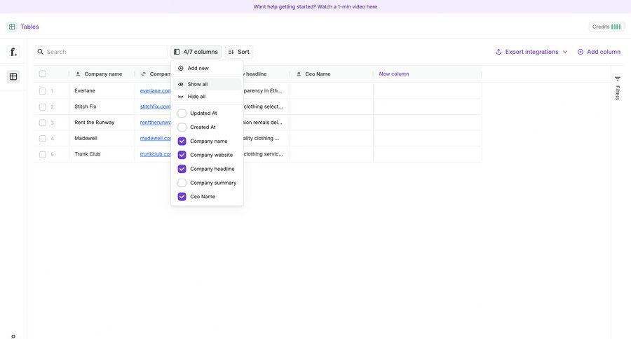Open madewell.com link
The image size is (631, 339).
pyautogui.click(x=156, y=139)
